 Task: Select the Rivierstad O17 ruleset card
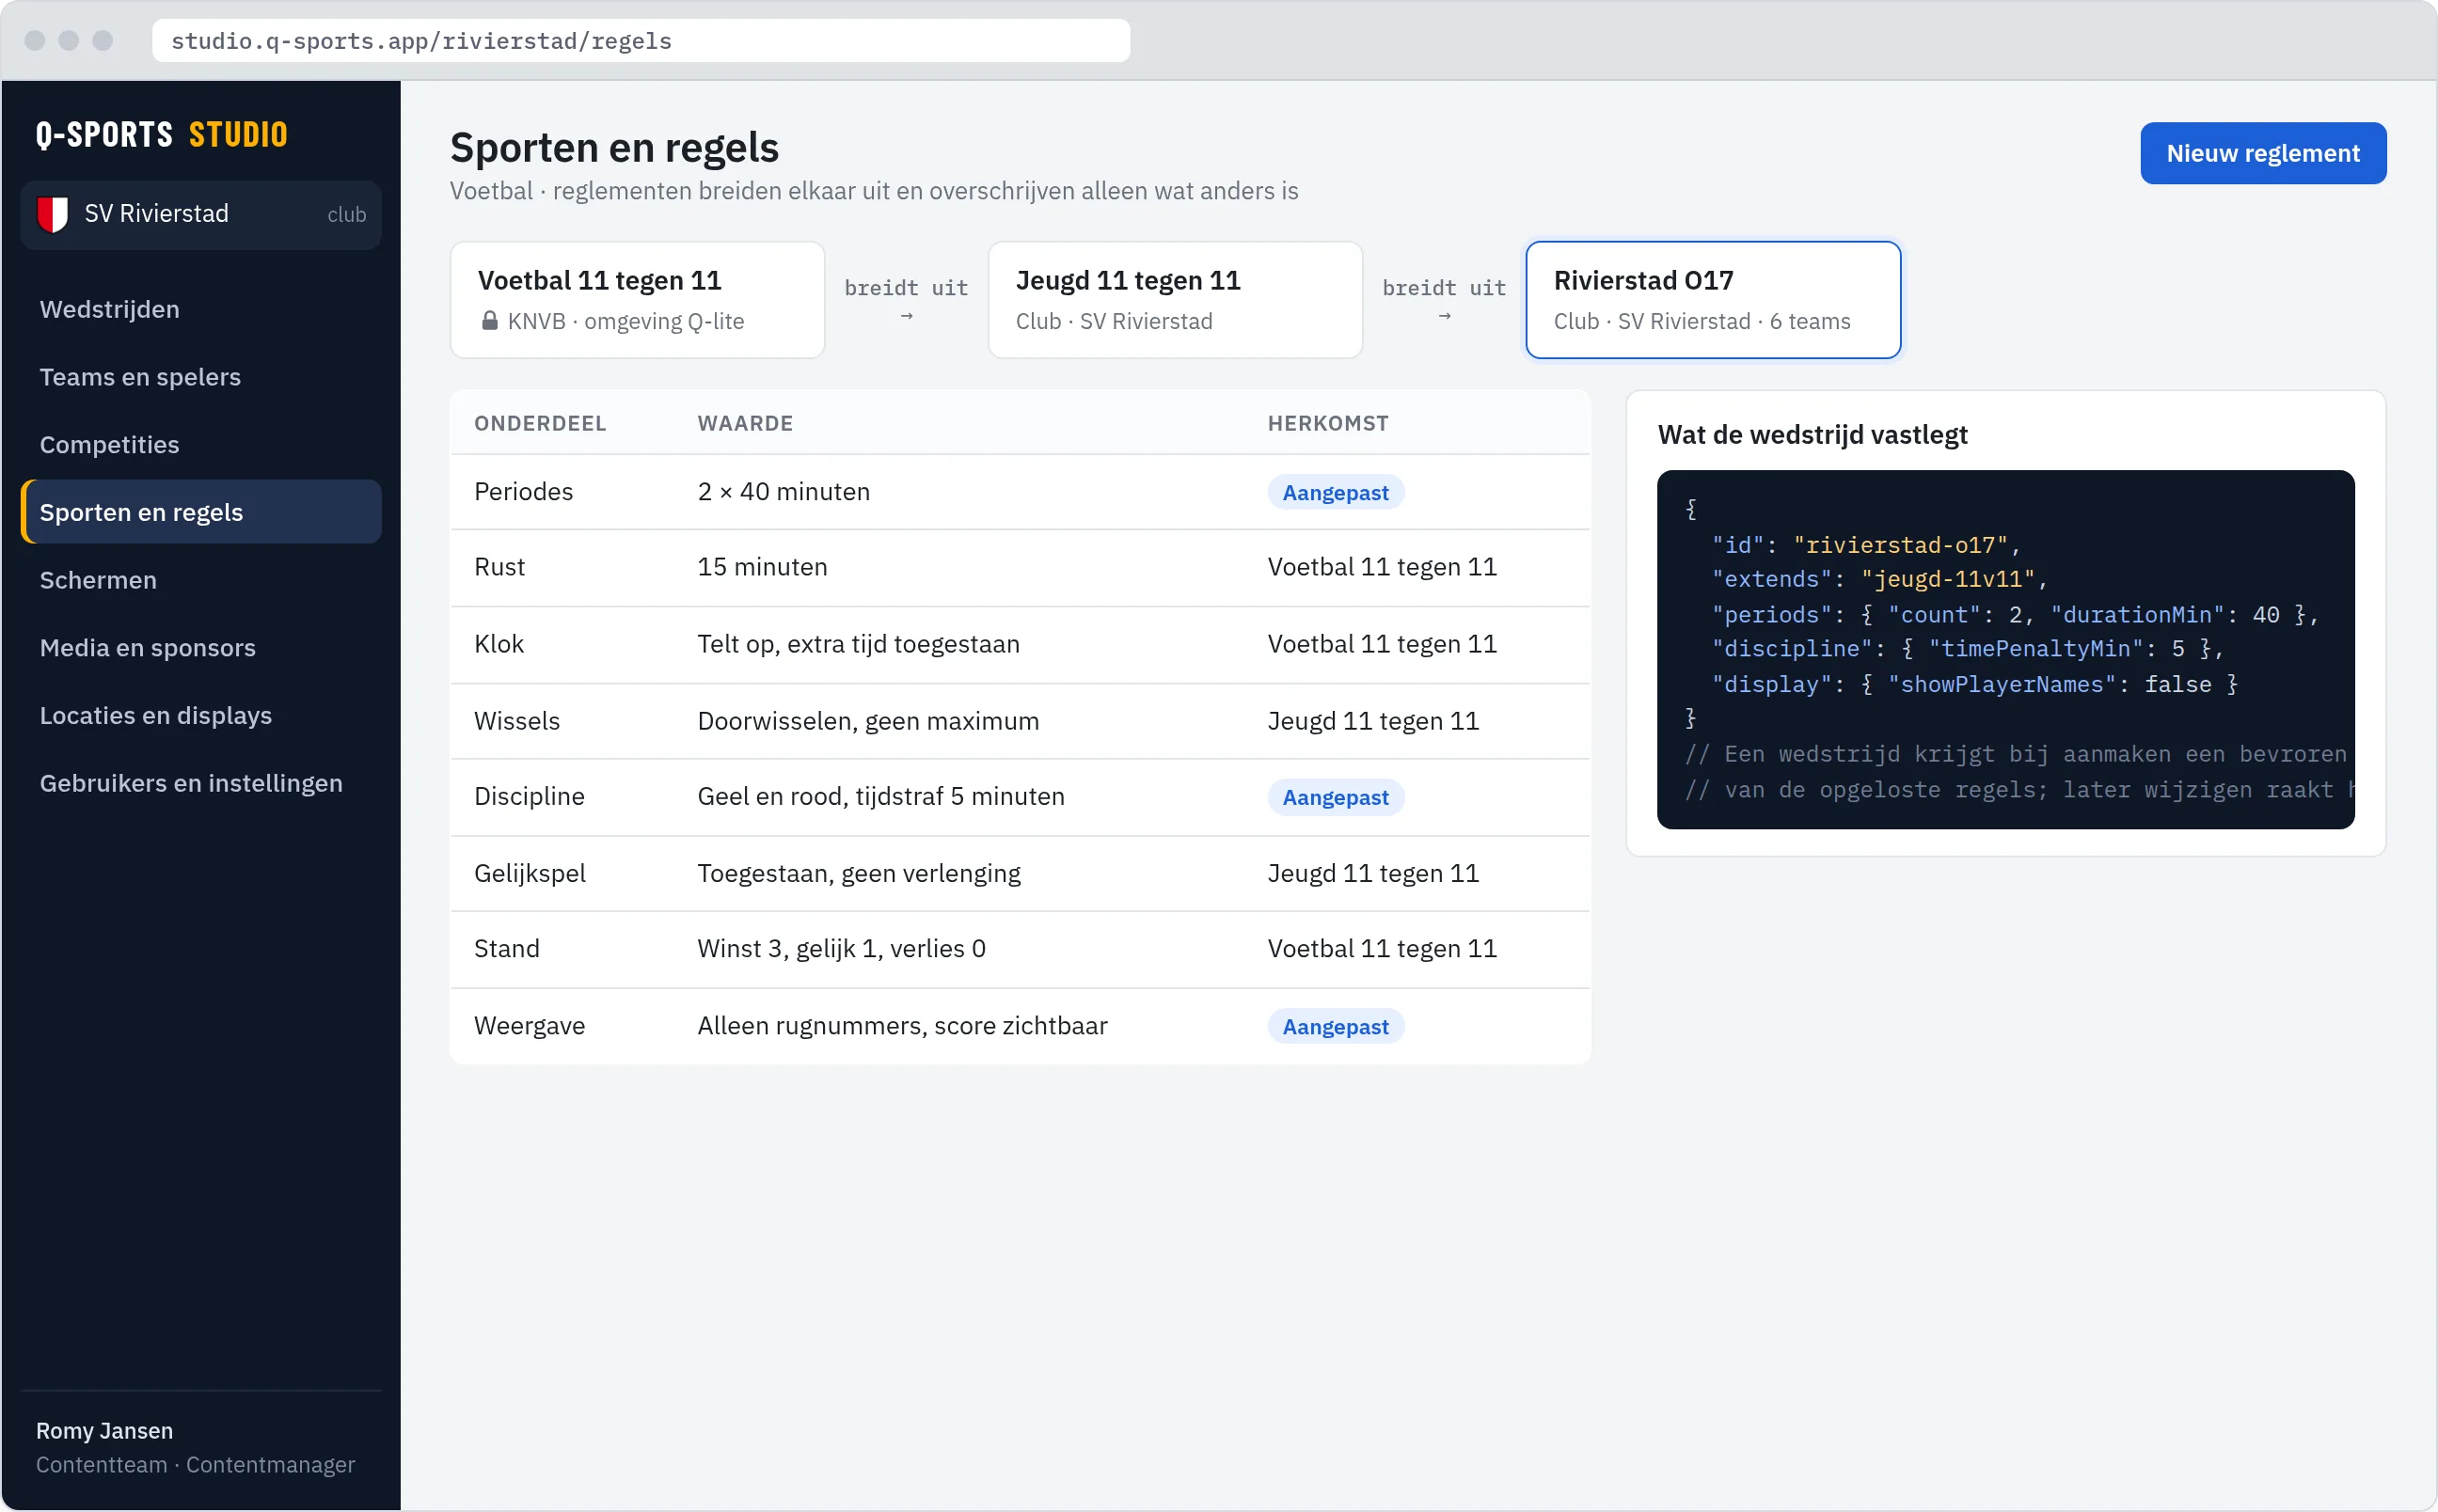tap(1712, 300)
